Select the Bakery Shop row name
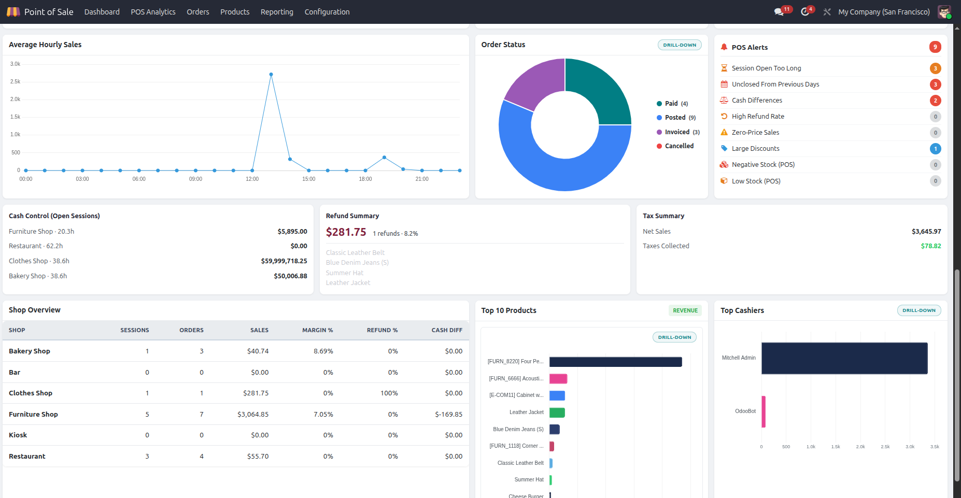961x498 pixels. point(30,351)
